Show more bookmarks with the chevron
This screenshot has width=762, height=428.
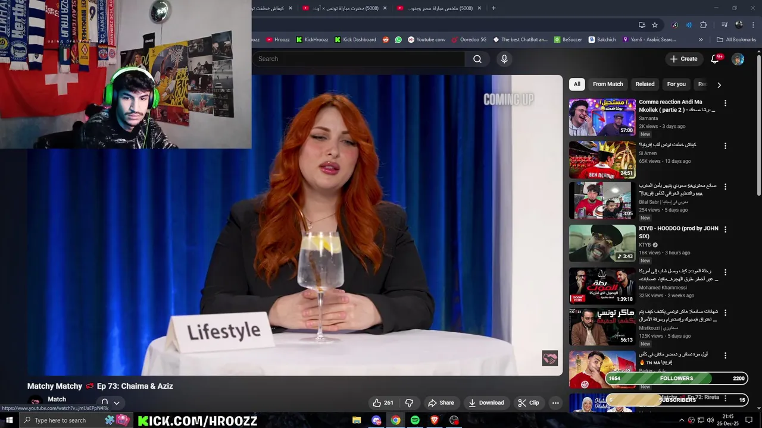pos(701,40)
